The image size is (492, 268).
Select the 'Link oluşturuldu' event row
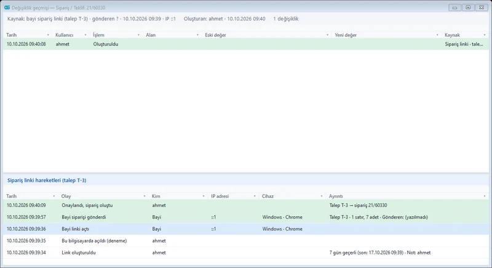pyautogui.click(x=246, y=253)
